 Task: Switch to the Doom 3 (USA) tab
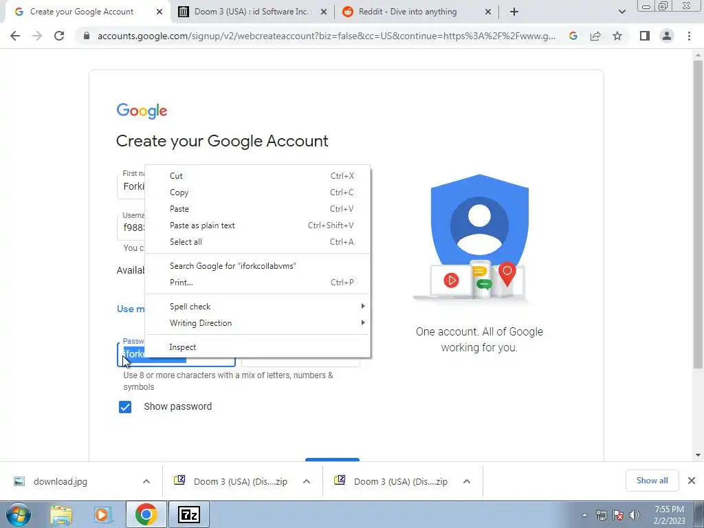(252, 12)
